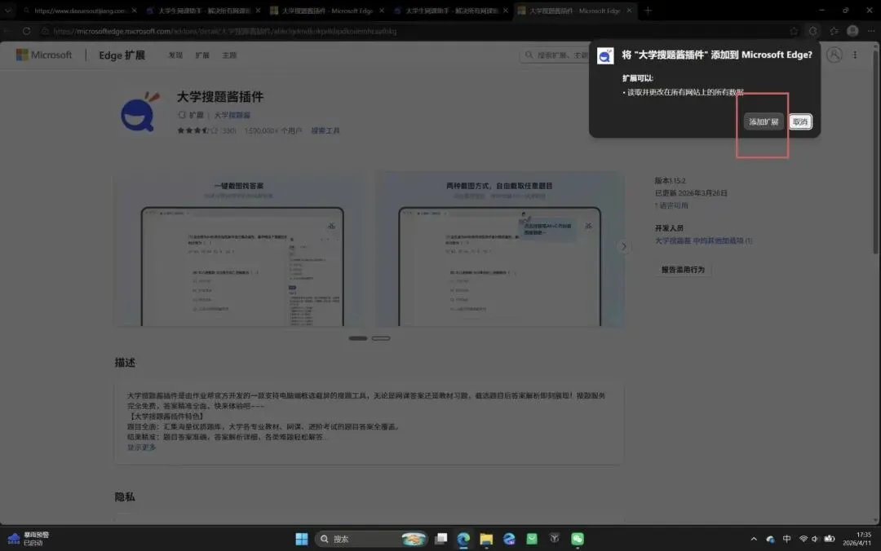
Task: Click the 报告滥用行为 button
Action: [x=683, y=270]
